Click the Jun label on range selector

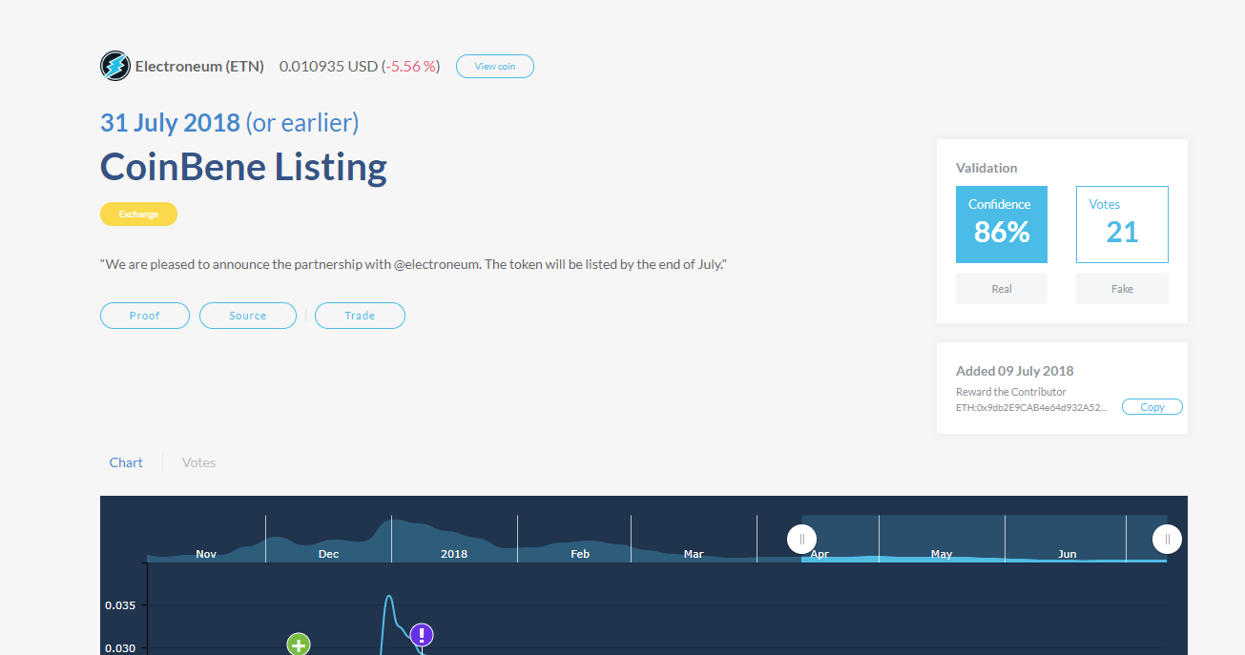click(x=1068, y=554)
